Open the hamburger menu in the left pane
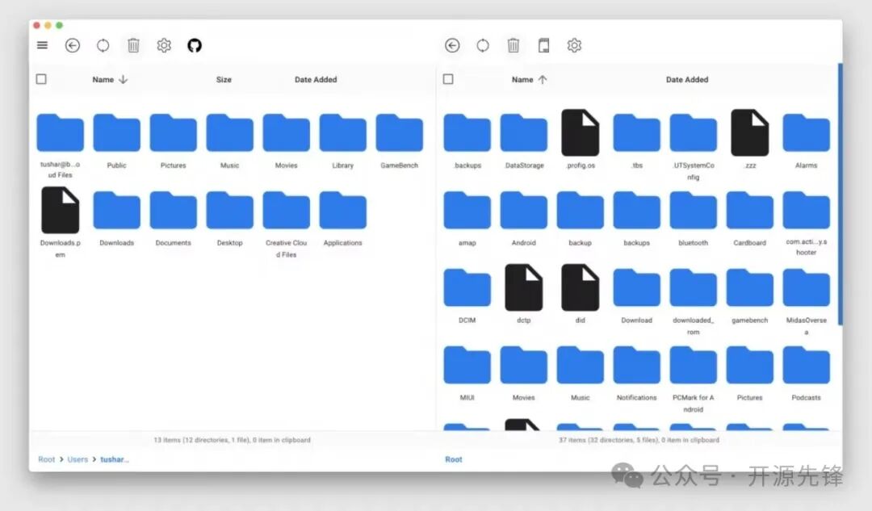Screen dimensions: 872x511 click(41, 45)
